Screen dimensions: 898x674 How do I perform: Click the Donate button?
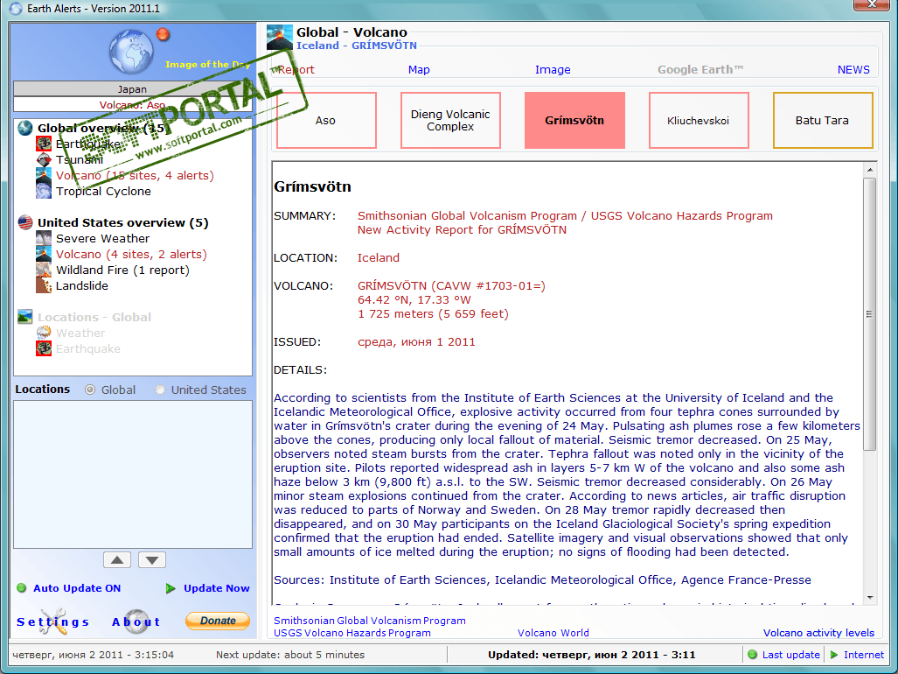218,621
